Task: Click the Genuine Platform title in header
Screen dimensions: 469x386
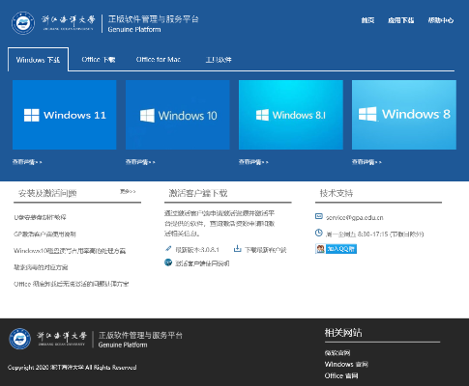Action: pos(134,29)
